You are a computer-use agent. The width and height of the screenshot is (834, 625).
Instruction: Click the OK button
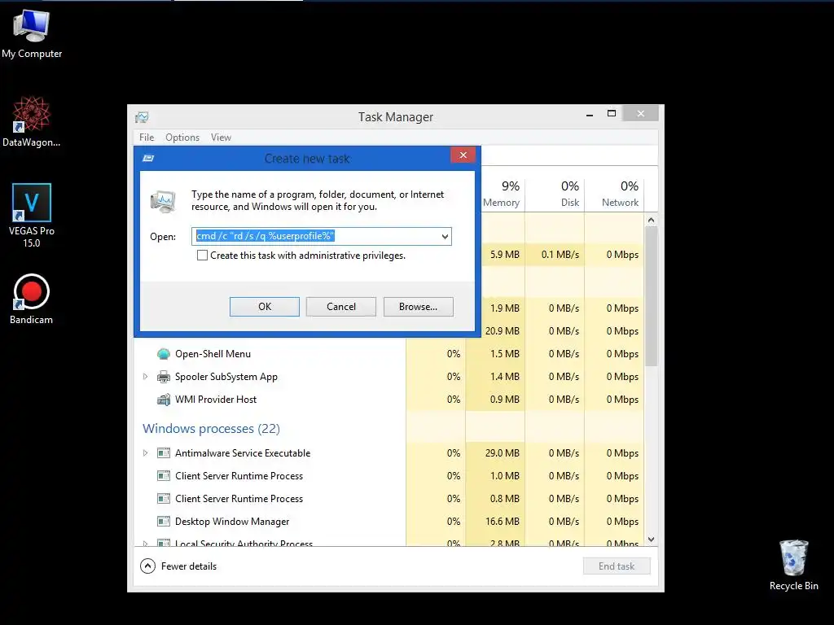(x=265, y=307)
